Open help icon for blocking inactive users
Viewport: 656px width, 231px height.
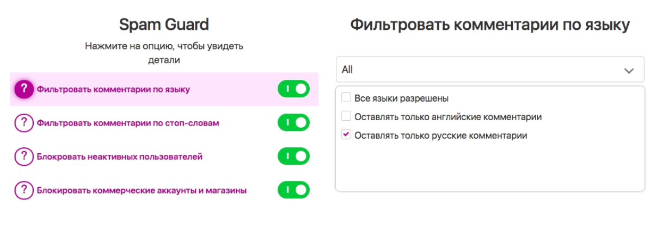(23, 157)
